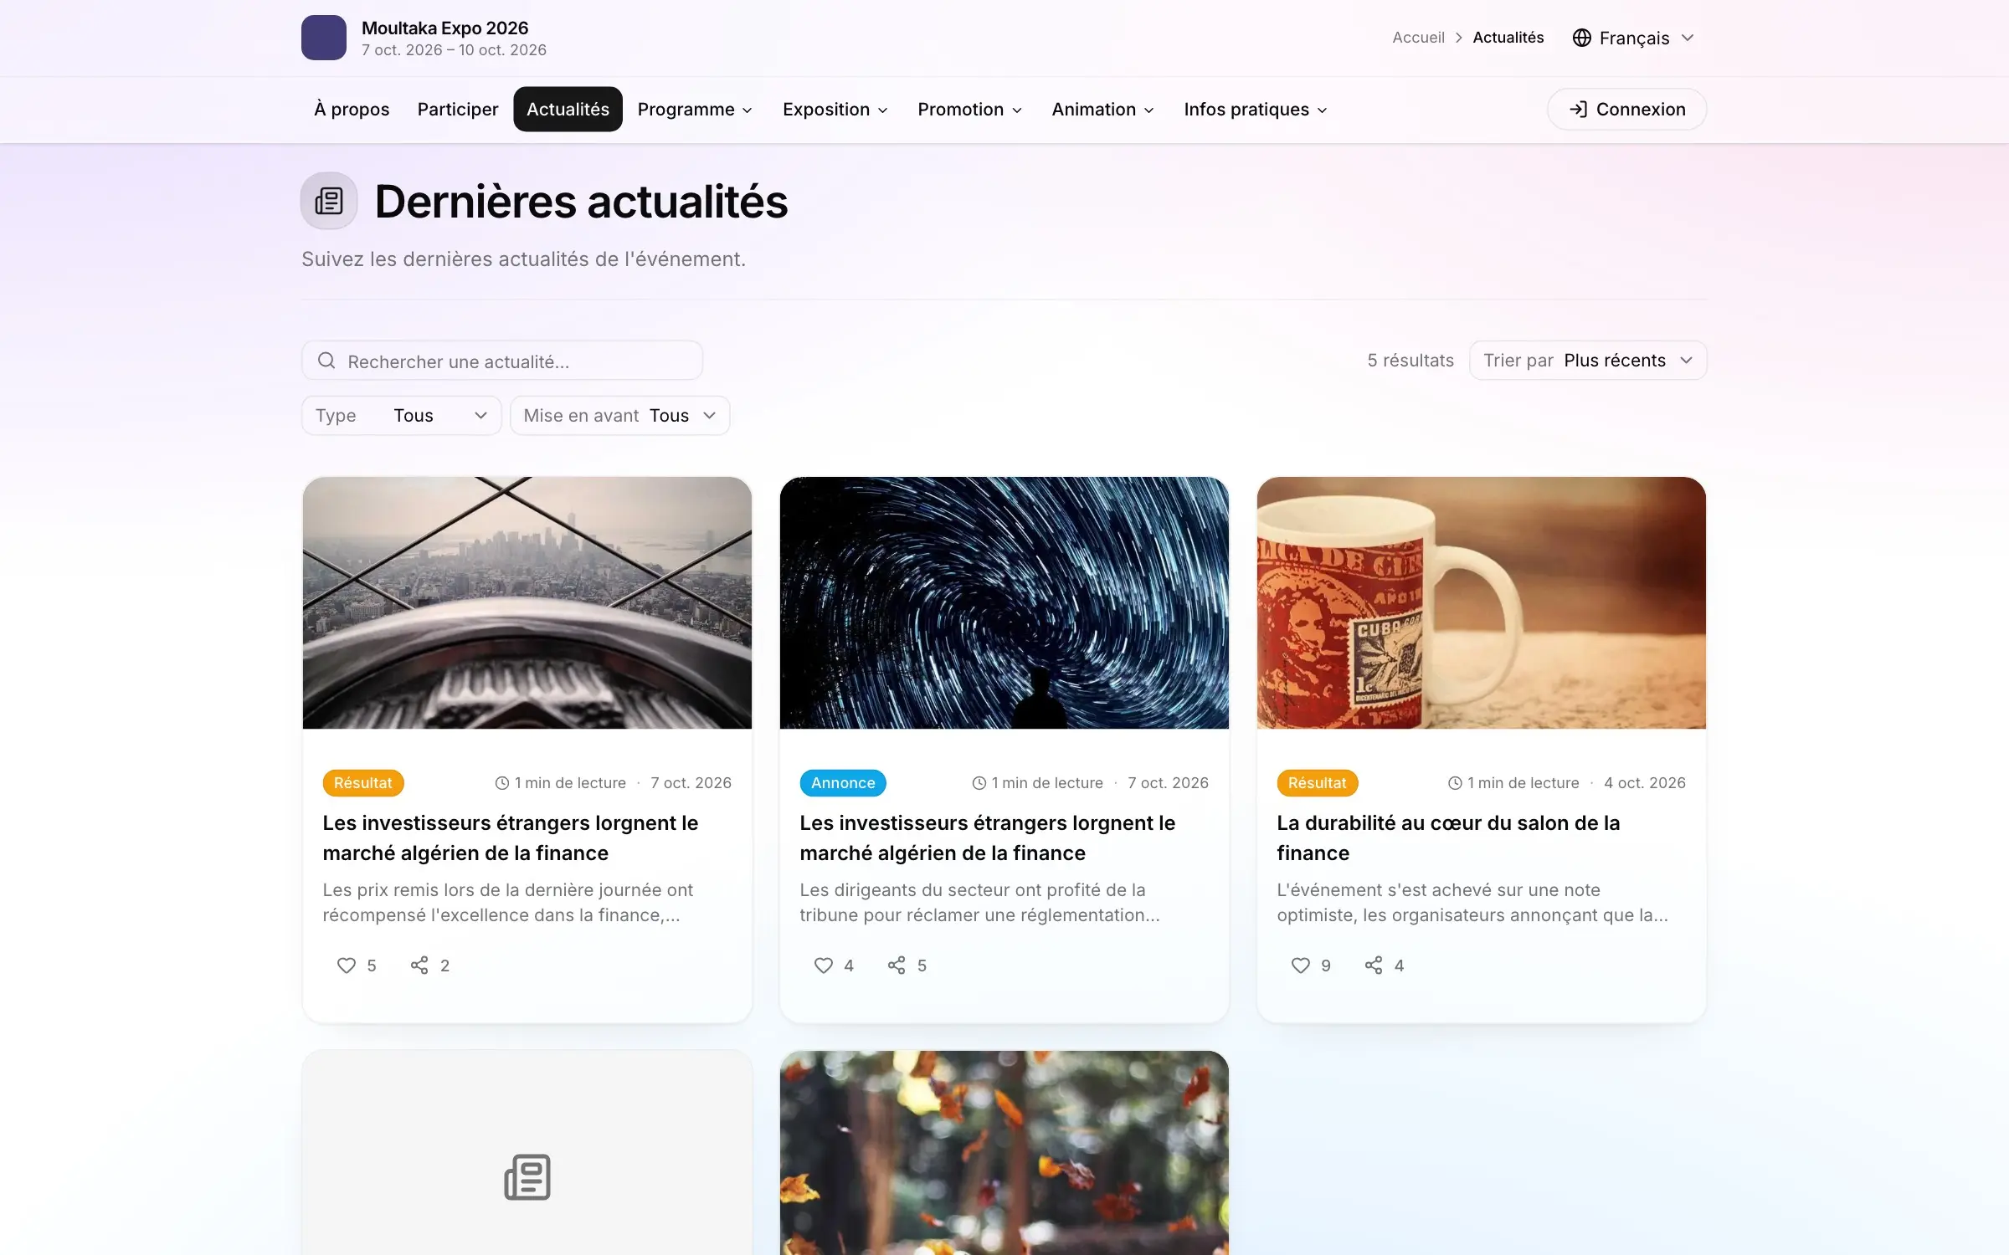This screenshot has width=2009, height=1255.
Task: Click the clock icon on the 4 oct. 2026 card
Action: [1455, 783]
